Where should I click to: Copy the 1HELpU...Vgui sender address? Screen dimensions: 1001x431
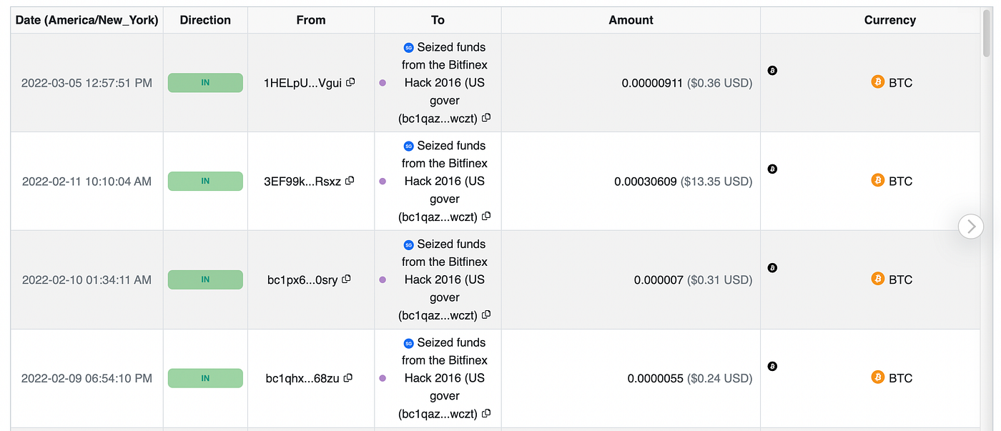(x=350, y=82)
